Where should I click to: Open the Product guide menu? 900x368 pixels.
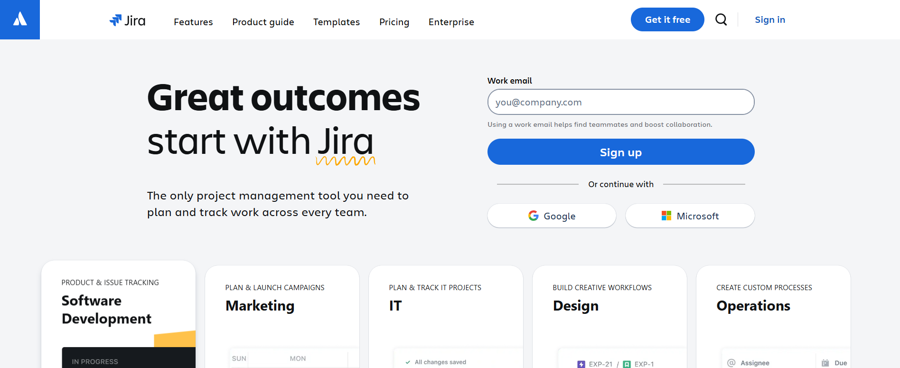point(263,22)
